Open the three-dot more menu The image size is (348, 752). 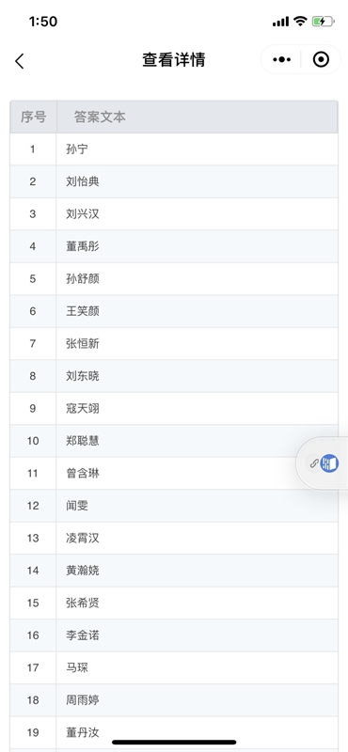281,60
